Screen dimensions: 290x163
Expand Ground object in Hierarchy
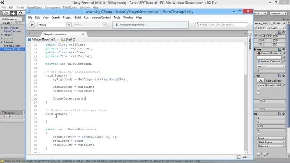2,38
